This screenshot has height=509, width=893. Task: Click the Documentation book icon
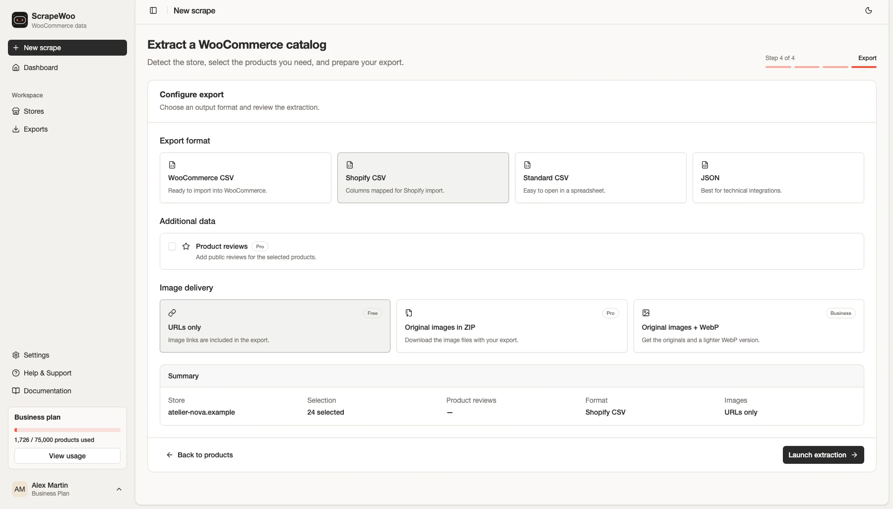coord(16,391)
